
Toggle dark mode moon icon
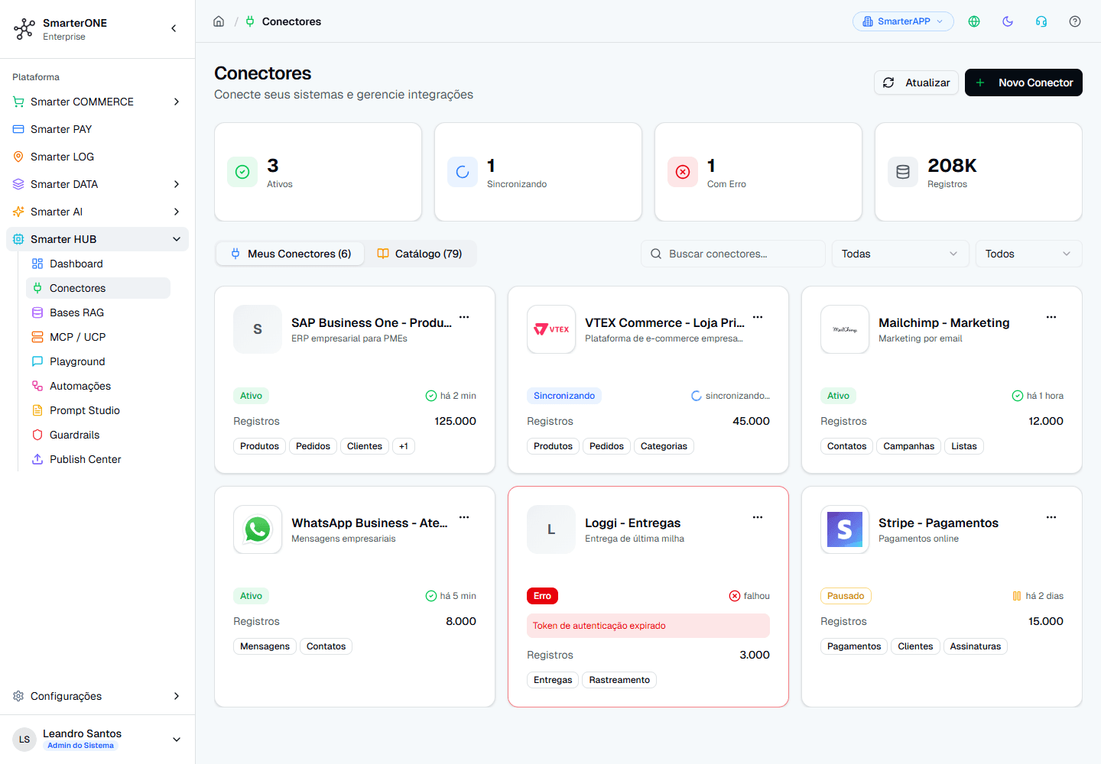pyautogui.click(x=1008, y=21)
